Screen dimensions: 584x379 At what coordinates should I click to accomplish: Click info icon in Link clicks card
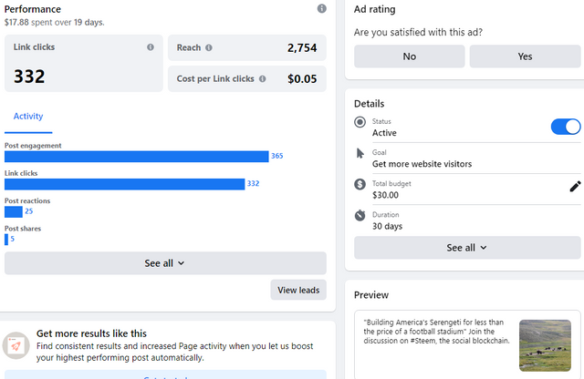coord(151,47)
